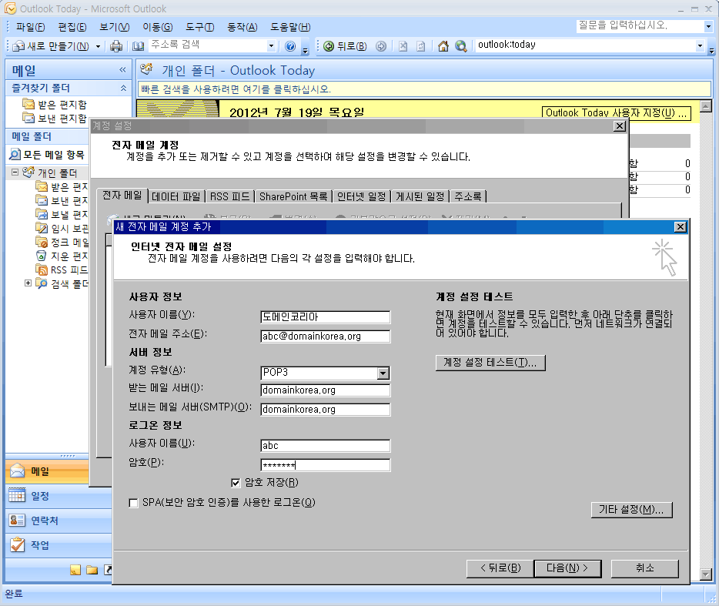The image size is (719, 606).
Task: Open the 도움말(H) menu
Action: [x=290, y=27]
